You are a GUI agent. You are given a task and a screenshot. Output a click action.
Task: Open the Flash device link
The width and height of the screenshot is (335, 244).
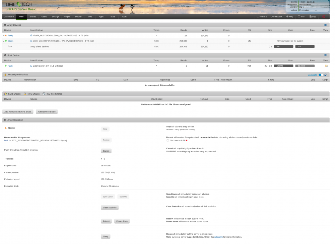click(10, 66)
